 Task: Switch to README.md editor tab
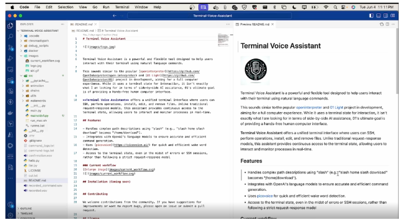[x=83, y=24]
